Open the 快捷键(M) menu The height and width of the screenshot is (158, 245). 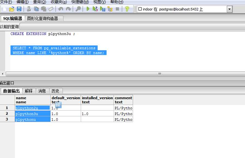coord(80,2)
